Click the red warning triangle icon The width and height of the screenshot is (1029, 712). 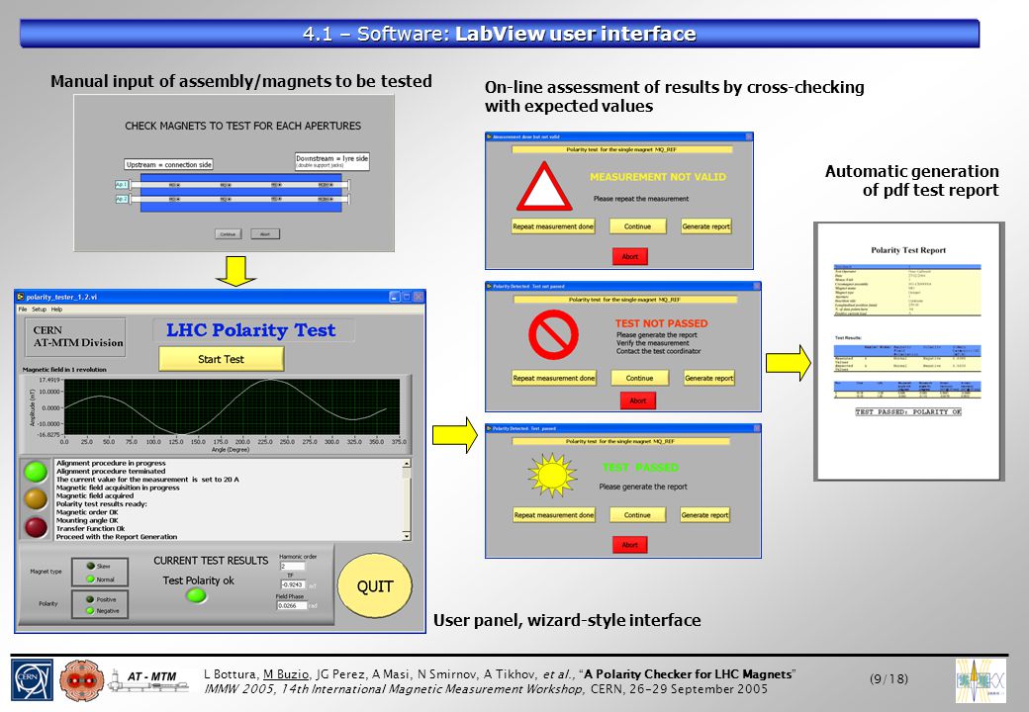pyautogui.click(x=544, y=188)
